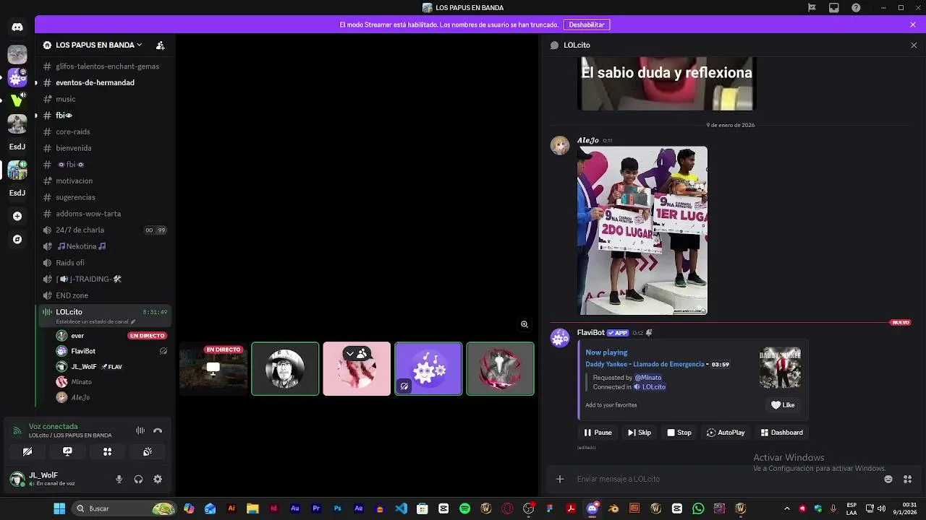Watch ever's EN DIRECTO stream tile
Screen dimensions: 926x520
point(213,369)
